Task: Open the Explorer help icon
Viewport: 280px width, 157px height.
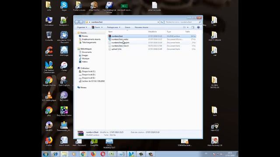Action: [x=198, y=27]
